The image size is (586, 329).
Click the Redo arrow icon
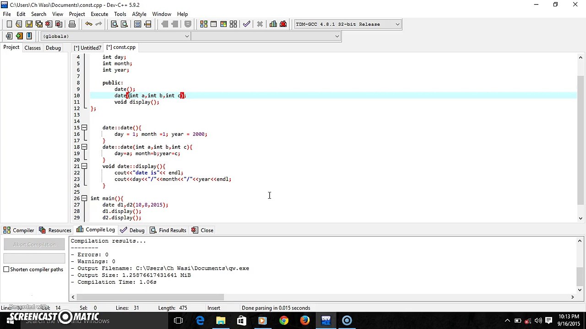tap(98, 24)
